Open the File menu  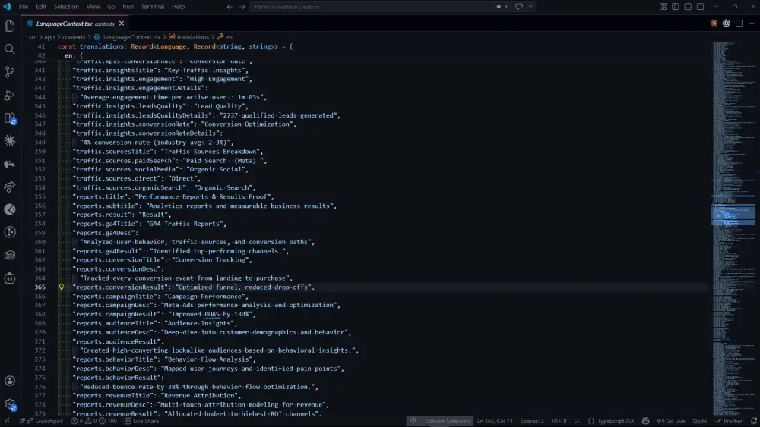click(24, 7)
